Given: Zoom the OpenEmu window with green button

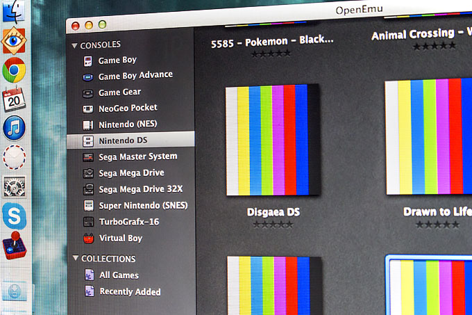Looking at the screenshot, I should point(102,24).
